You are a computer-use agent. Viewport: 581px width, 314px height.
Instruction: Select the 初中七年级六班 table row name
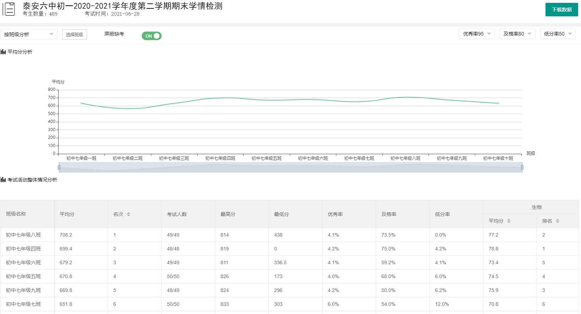coord(23,262)
